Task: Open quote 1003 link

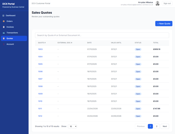Action: pyautogui.click(x=40, y=49)
